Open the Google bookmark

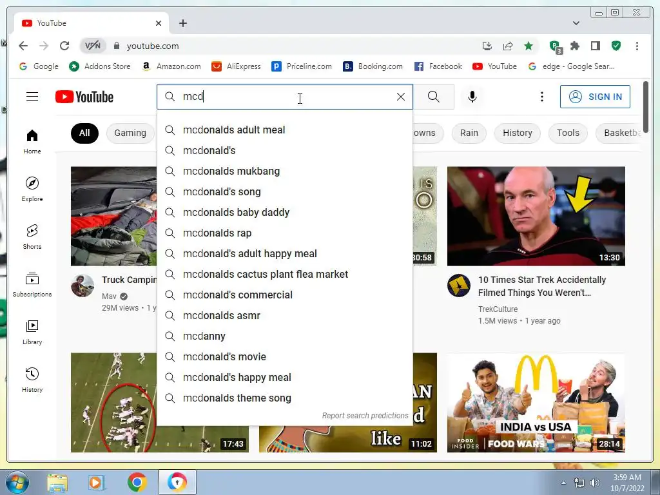pos(39,66)
